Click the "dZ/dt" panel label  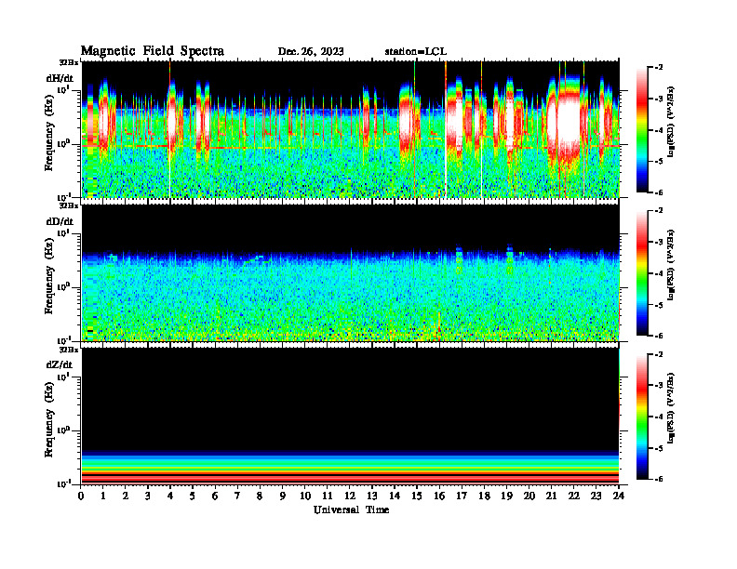(60, 364)
